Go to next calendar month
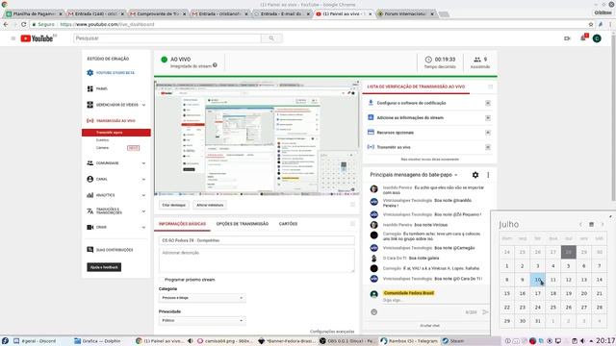 tap(603, 224)
